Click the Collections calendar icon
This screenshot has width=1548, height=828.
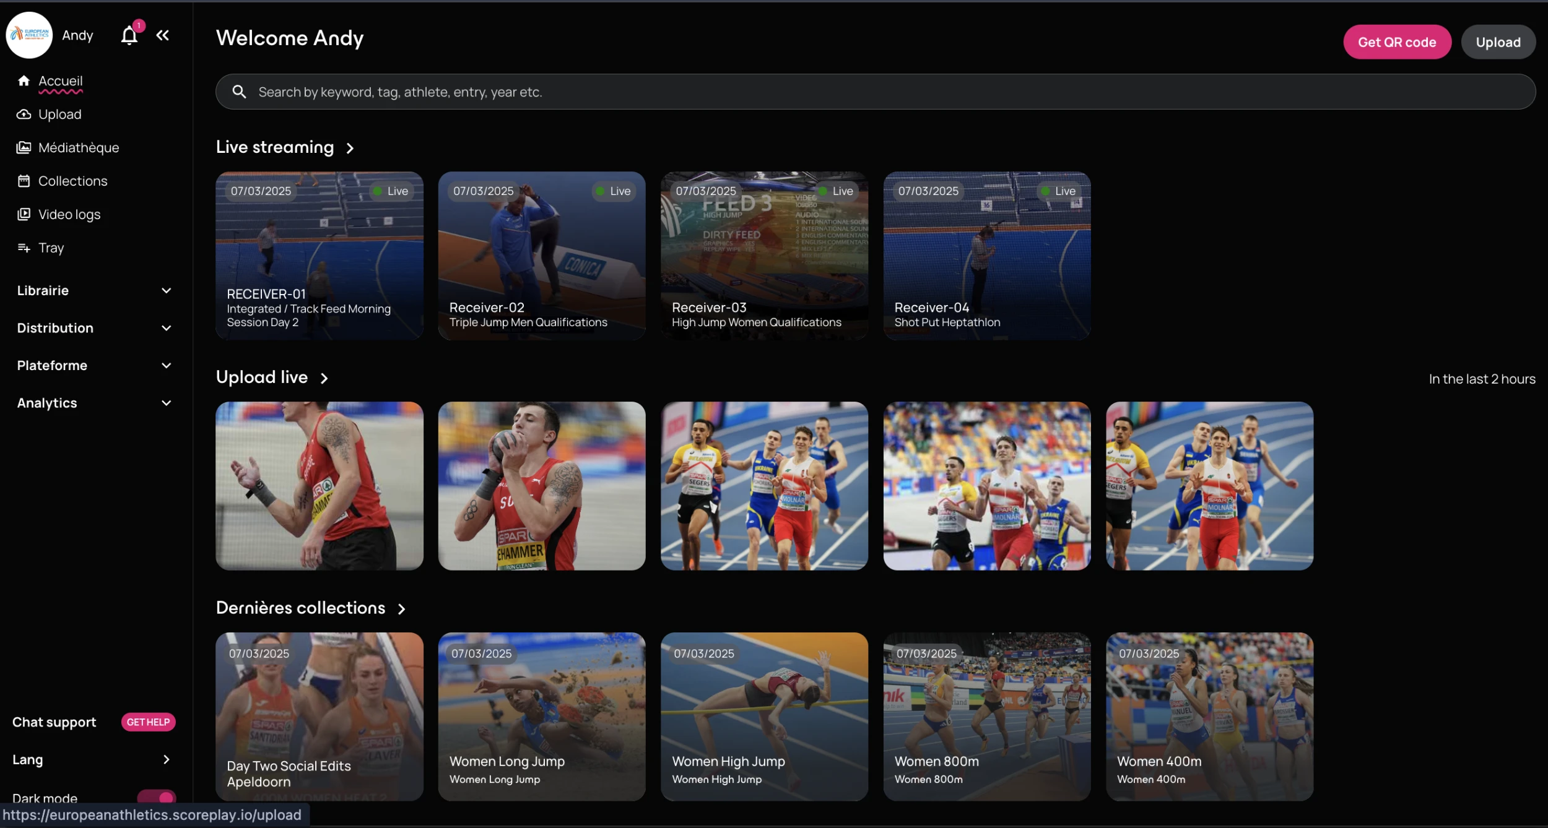tap(24, 181)
